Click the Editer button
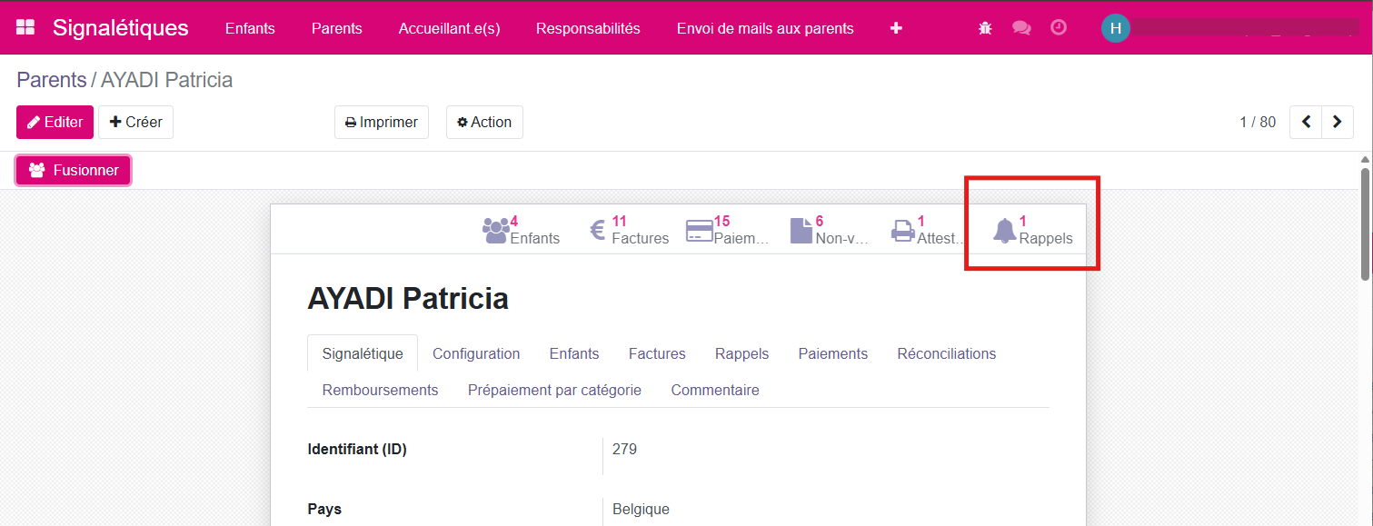 [55, 122]
